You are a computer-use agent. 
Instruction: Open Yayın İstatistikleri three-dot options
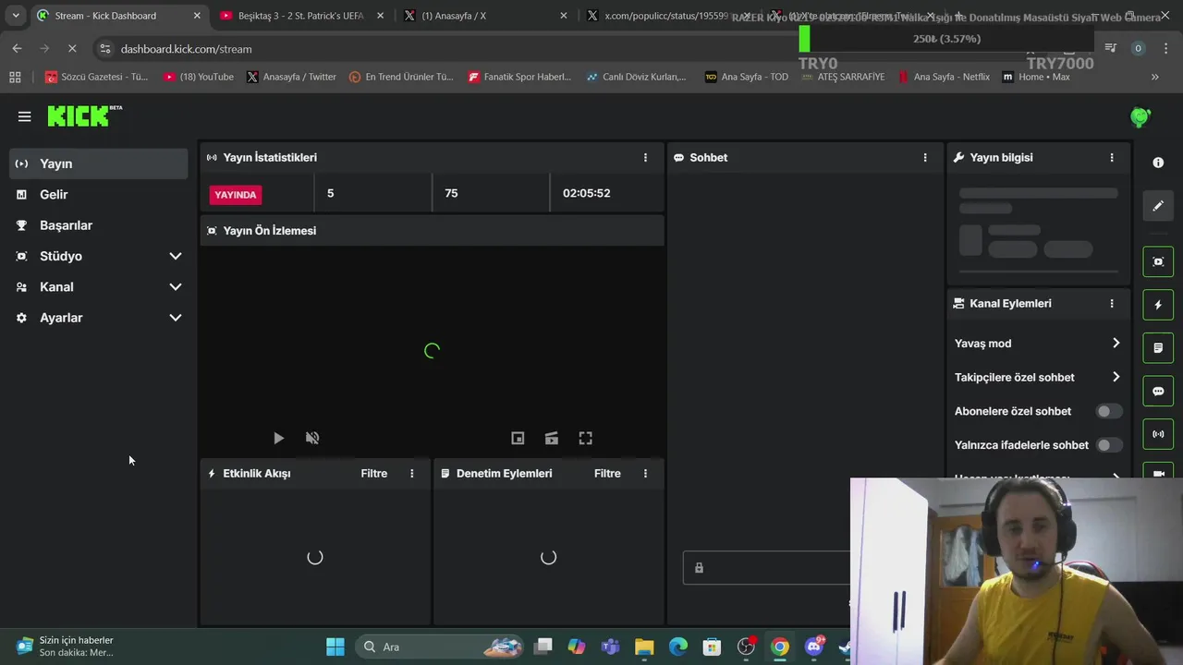point(645,157)
